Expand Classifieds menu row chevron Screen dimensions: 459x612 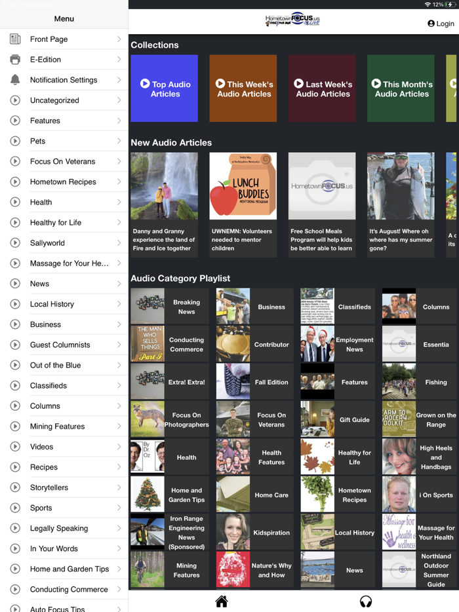tap(119, 386)
